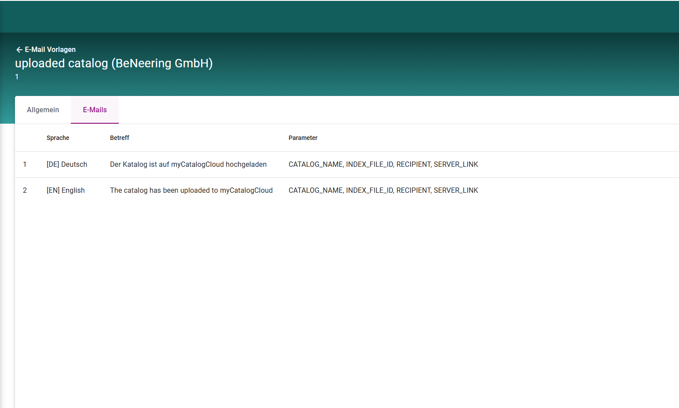679x408 pixels.
Task: Open the [DE] Deutsch row
Action: (x=347, y=165)
